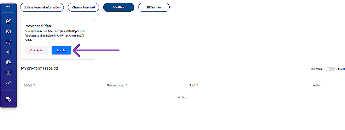The height and width of the screenshot is (130, 345).
Task: Toggle the Pro-forma / Fiscal switch
Action: click(330, 69)
